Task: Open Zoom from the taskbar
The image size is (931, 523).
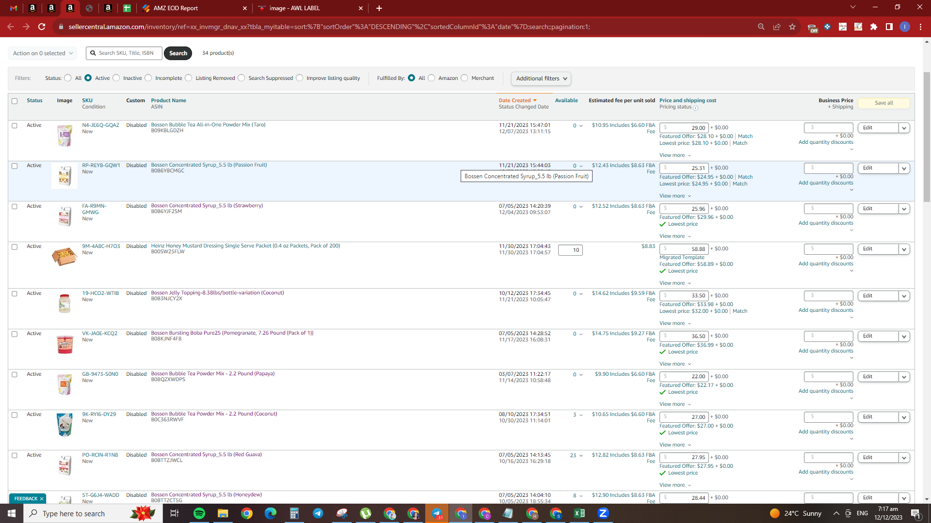Action: tap(603, 513)
